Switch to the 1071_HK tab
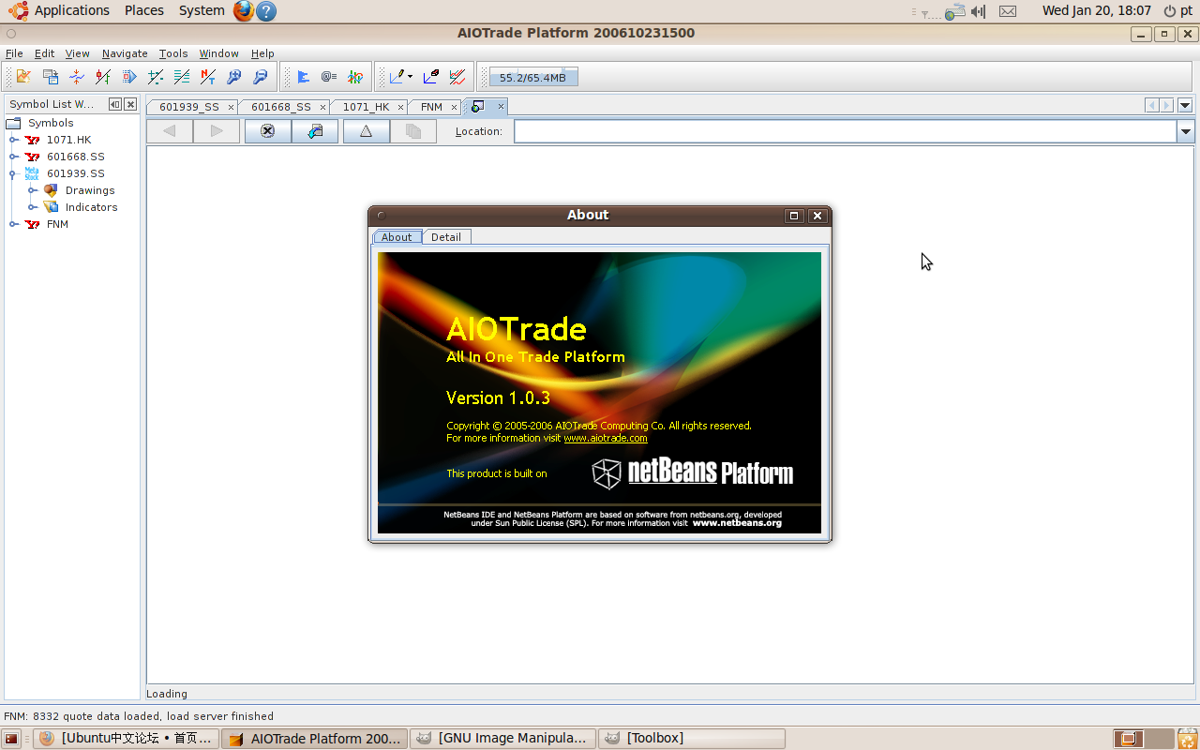1200x750 pixels. click(x=366, y=107)
